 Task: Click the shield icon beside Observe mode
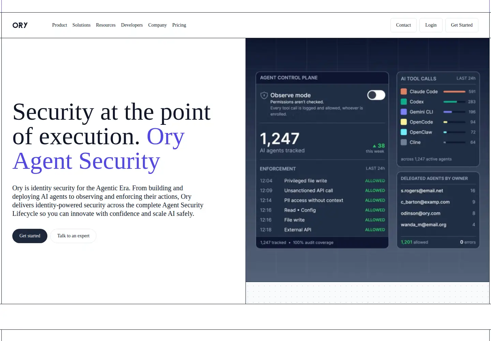[x=264, y=95]
